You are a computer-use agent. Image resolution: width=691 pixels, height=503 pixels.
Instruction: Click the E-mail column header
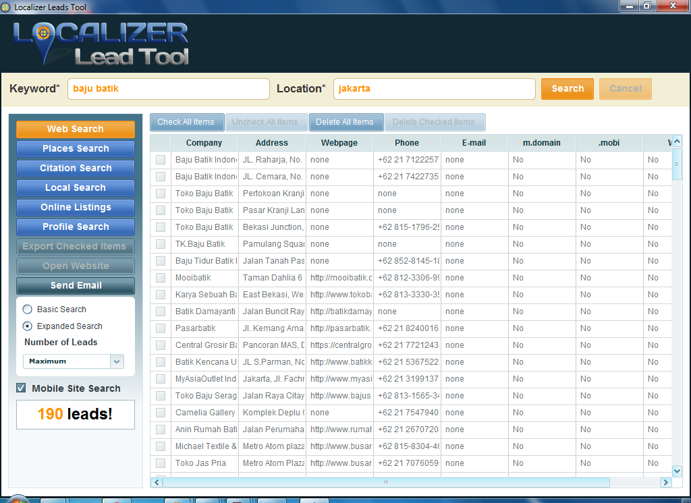(474, 143)
